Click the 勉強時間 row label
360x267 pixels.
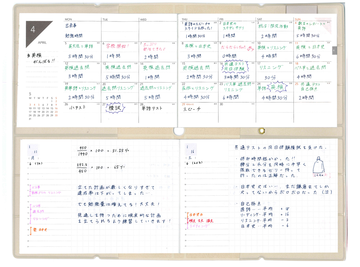click(74, 36)
